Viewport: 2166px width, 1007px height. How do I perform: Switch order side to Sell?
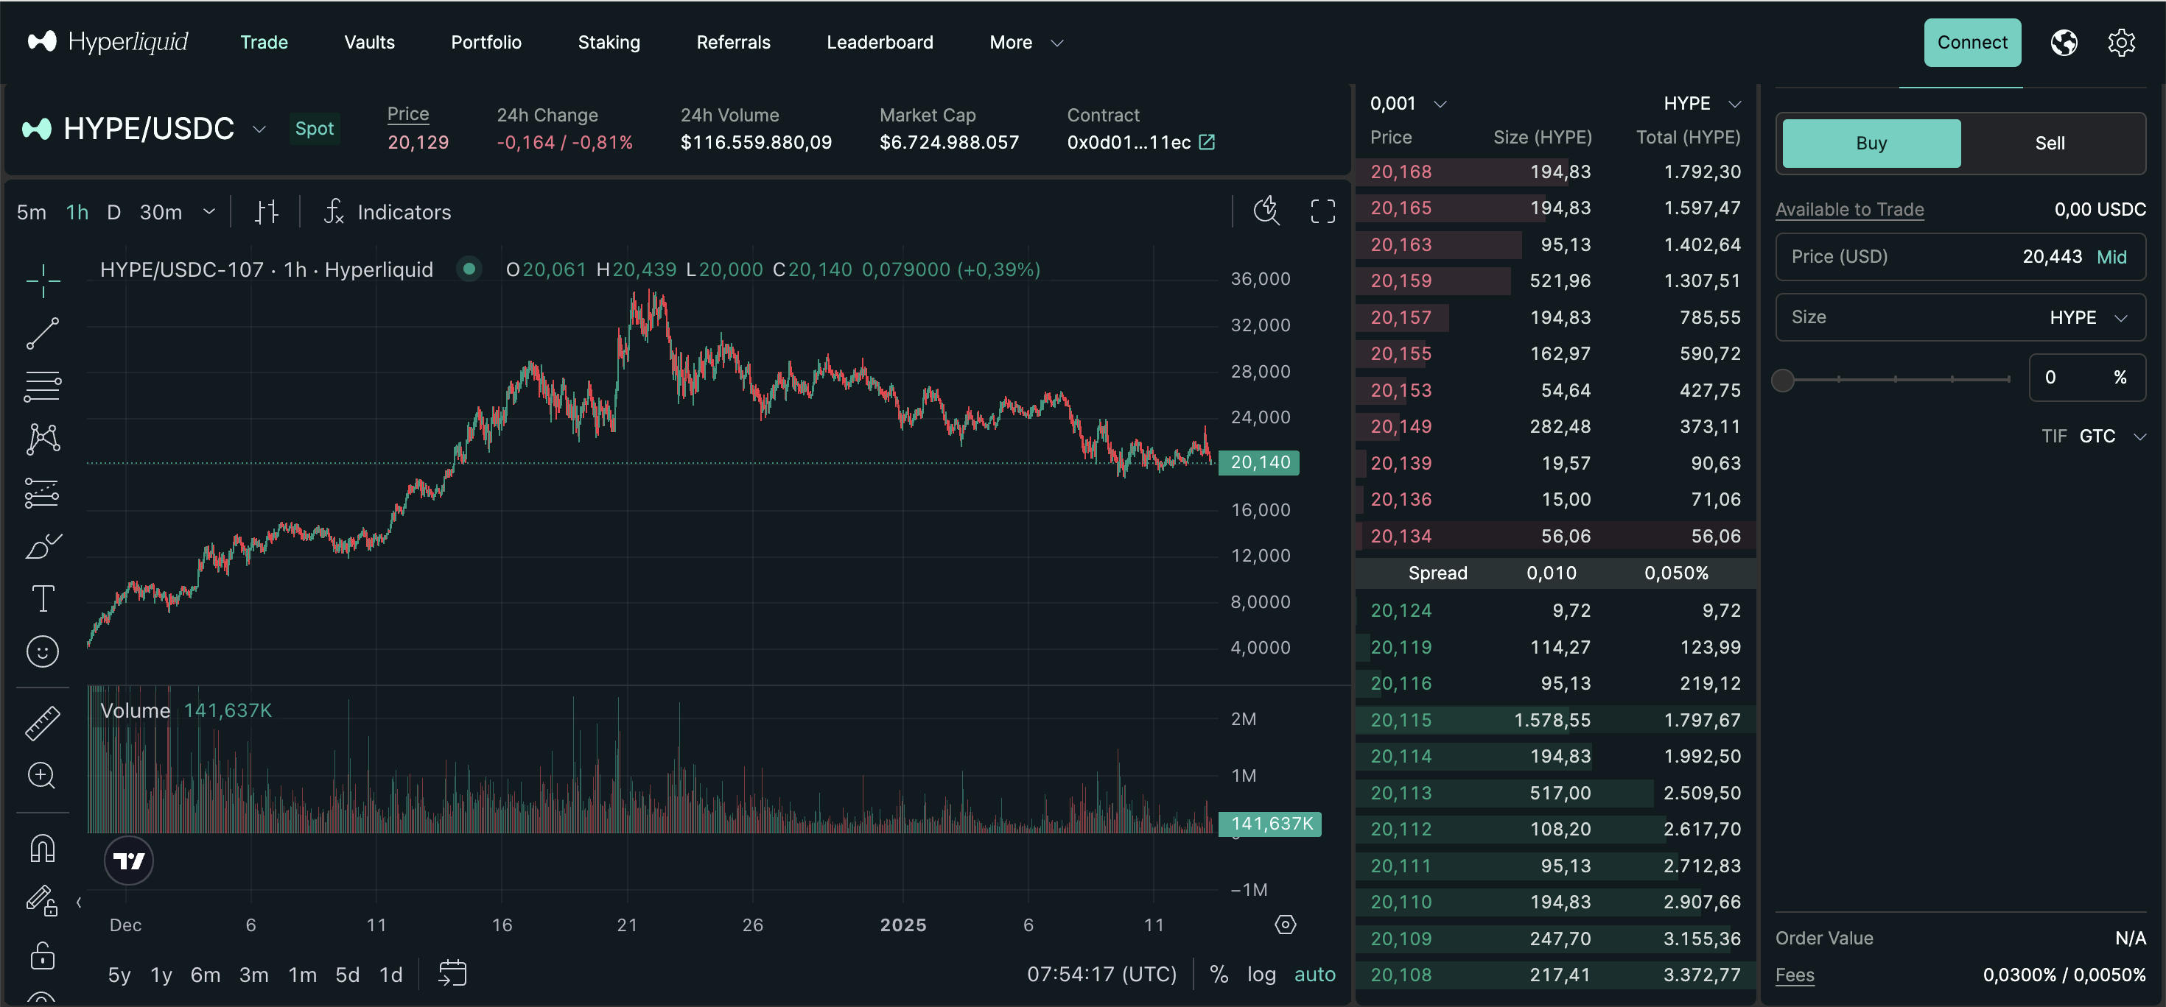[2049, 144]
